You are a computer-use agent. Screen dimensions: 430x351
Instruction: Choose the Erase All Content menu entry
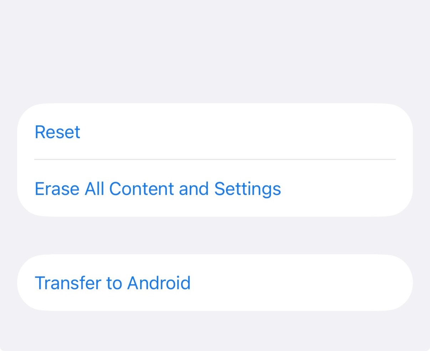[158, 189]
